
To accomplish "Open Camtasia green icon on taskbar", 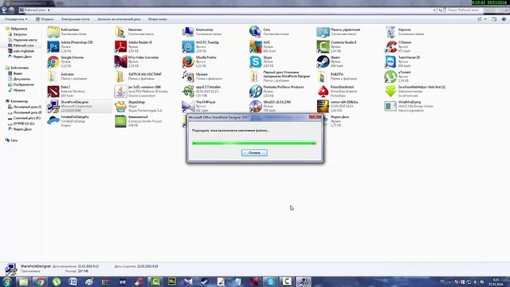I will [x=155, y=281].
